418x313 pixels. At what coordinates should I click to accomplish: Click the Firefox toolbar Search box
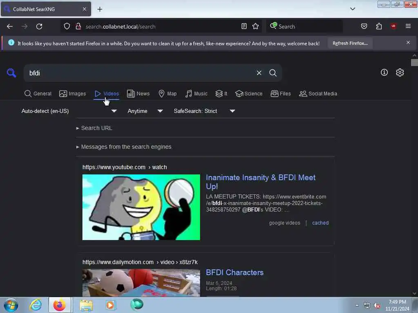pyautogui.click(x=305, y=26)
